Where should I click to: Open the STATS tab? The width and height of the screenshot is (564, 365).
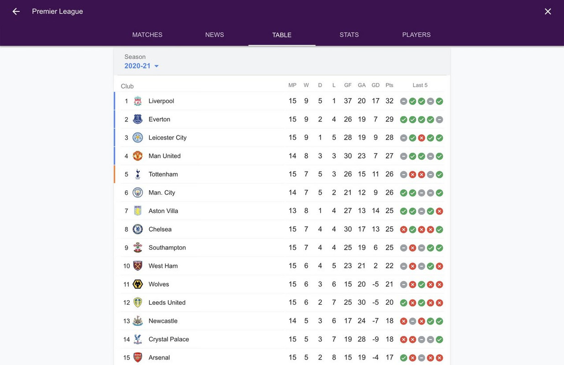[x=349, y=35]
